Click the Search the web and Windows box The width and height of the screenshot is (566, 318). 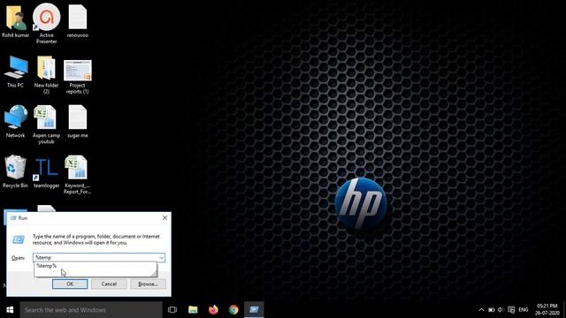pyautogui.click(x=91, y=310)
